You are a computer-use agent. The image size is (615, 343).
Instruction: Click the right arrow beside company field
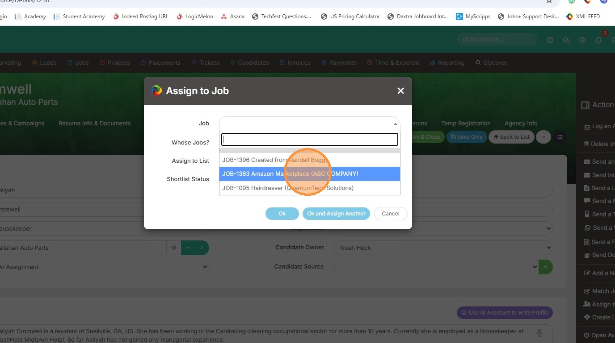(202, 248)
